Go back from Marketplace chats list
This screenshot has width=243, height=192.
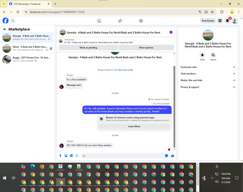(x=5, y=29)
